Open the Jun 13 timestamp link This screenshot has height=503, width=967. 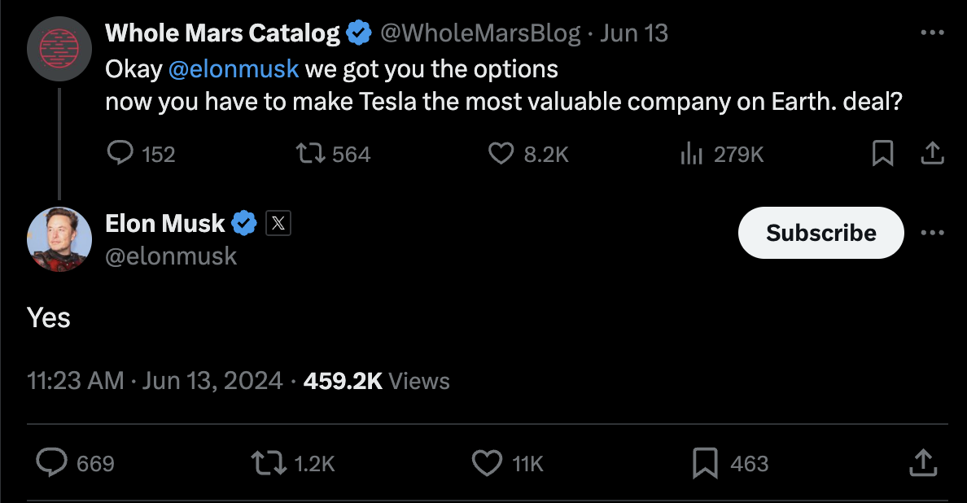point(633,33)
